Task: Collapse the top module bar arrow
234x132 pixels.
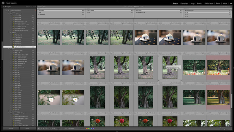Action: (x=117, y=1)
